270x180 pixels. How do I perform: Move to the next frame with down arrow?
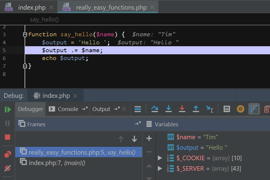134,139
